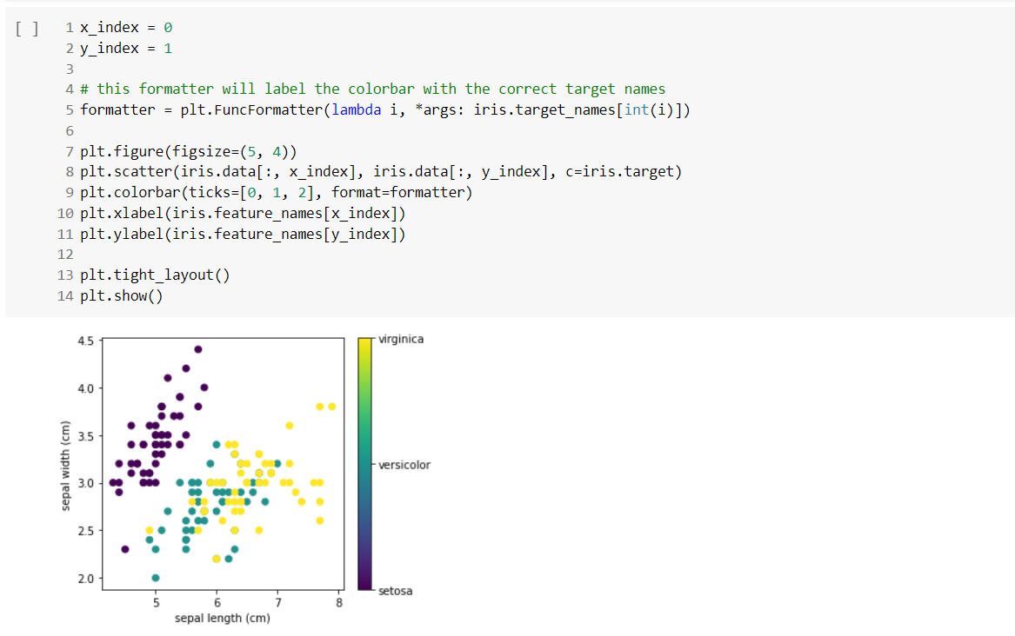Click the topmost purple scatter point
This screenshot has height=636, width=1015.
(x=198, y=349)
